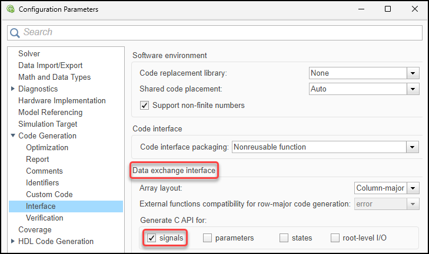This screenshot has height=254, width=429.
Task: Enable the signals C API checkbox
Action: click(x=152, y=238)
